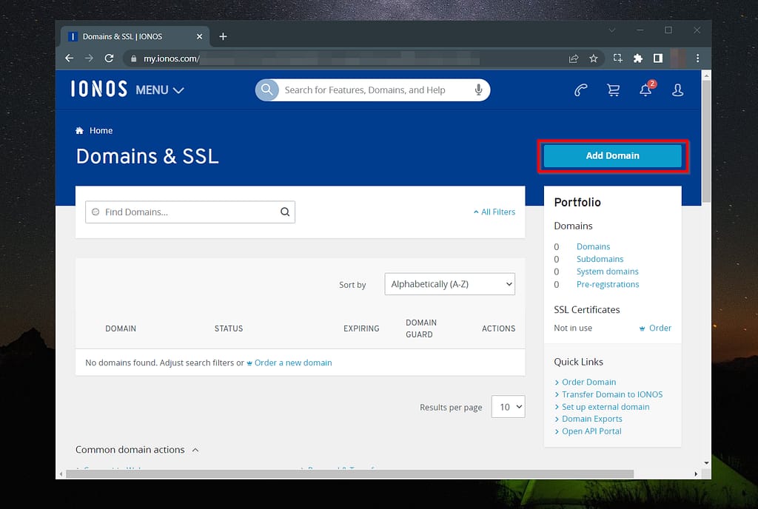Click the site padlock icon
The image size is (758, 509).
pos(133,59)
